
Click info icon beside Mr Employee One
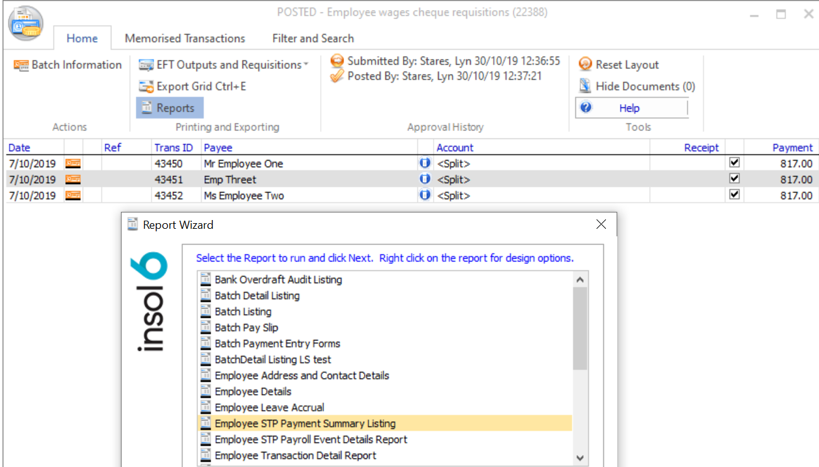pos(425,164)
